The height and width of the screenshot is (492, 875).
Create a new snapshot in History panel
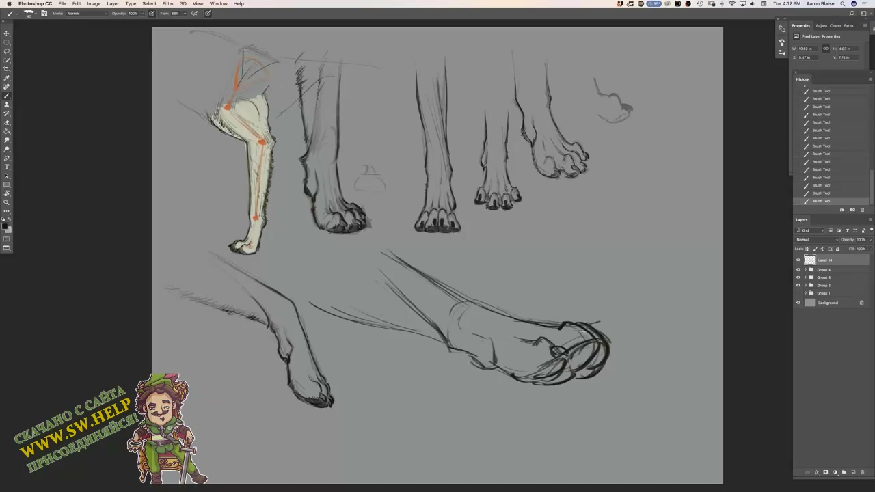pos(852,210)
